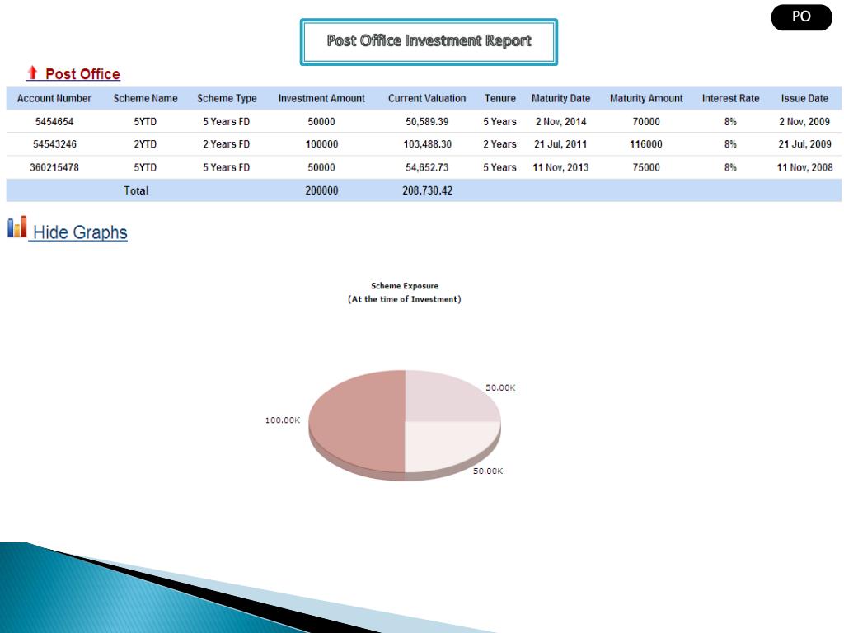Click the Maturity Date column header
Viewport: 844px width, 633px height.
(560, 99)
